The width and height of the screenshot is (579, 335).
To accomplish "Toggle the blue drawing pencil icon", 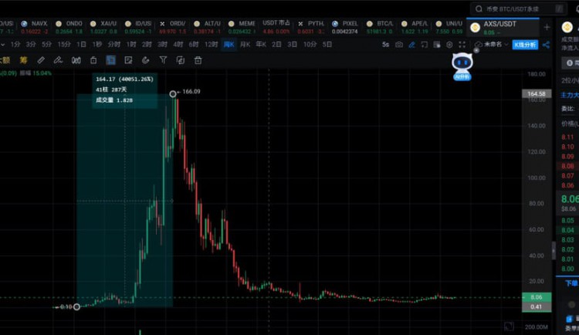I will pyautogui.click(x=411, y=45).
